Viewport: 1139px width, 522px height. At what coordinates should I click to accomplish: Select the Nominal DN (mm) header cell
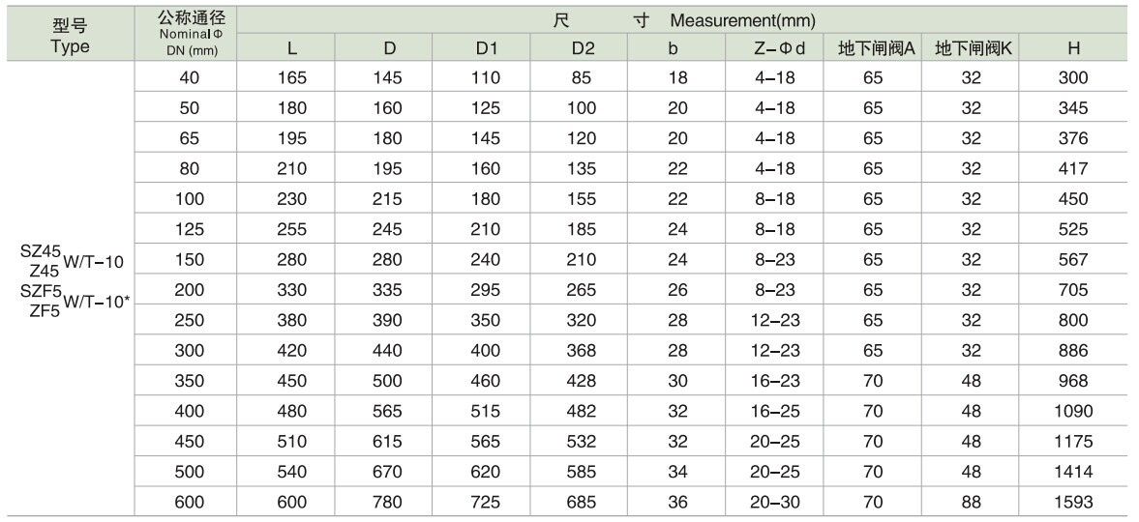[187, 34]
